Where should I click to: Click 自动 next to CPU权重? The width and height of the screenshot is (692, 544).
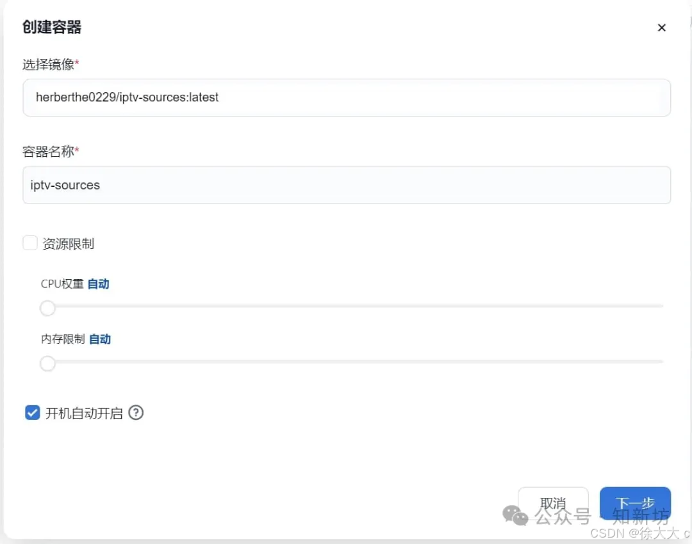99,284
